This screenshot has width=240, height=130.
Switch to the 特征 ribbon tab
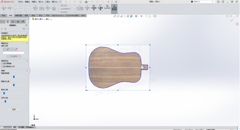pos(3,16)
